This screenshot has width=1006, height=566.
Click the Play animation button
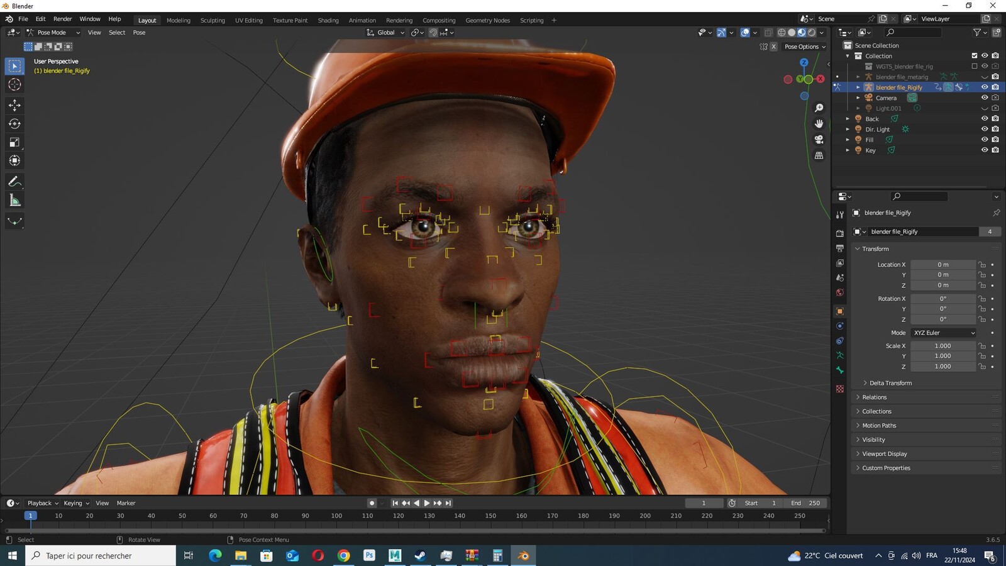pyautogui.click(x=427, y=503)
